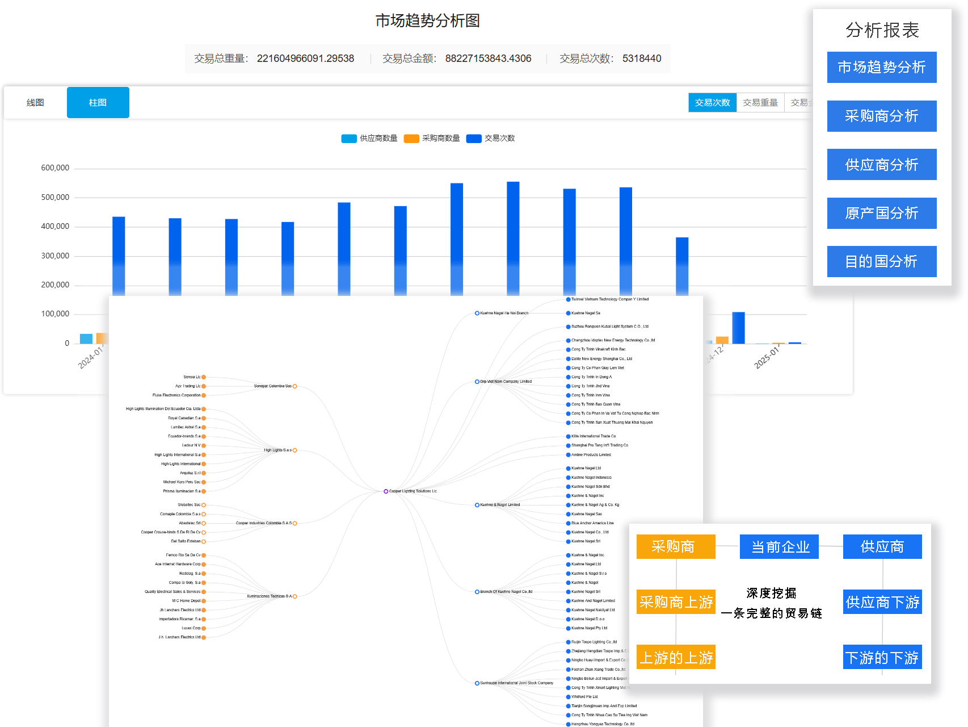
Task: Click the tallest blue 交易次数 bar
Action: click(513, 239)
